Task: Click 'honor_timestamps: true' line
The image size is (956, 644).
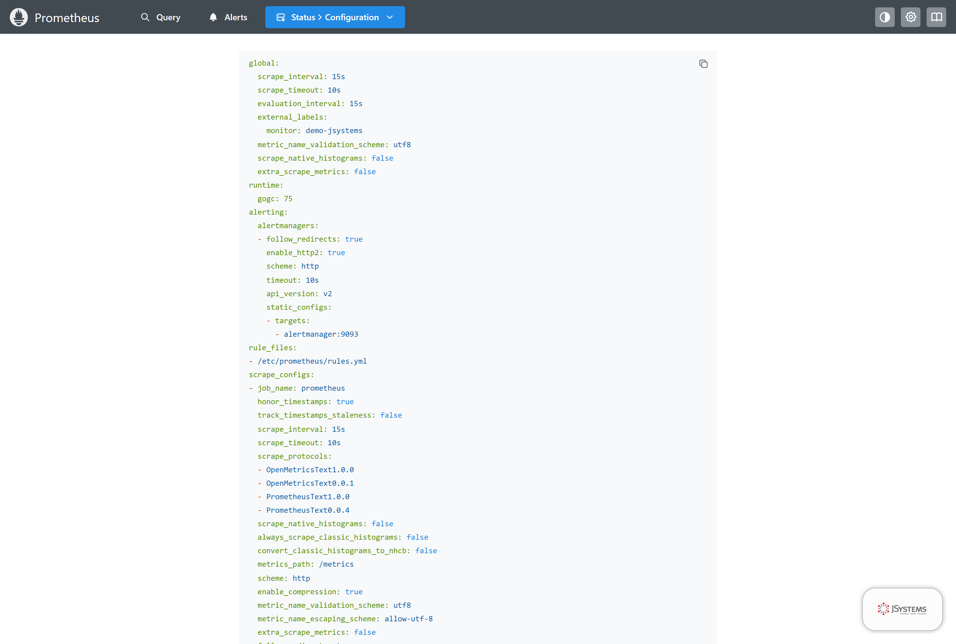Action: click(306, 402)
